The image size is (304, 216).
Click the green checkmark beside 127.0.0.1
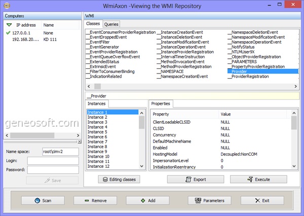point(8,33)
